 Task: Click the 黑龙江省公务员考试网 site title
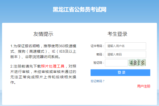pyautogui.click(x=79, y=10)
